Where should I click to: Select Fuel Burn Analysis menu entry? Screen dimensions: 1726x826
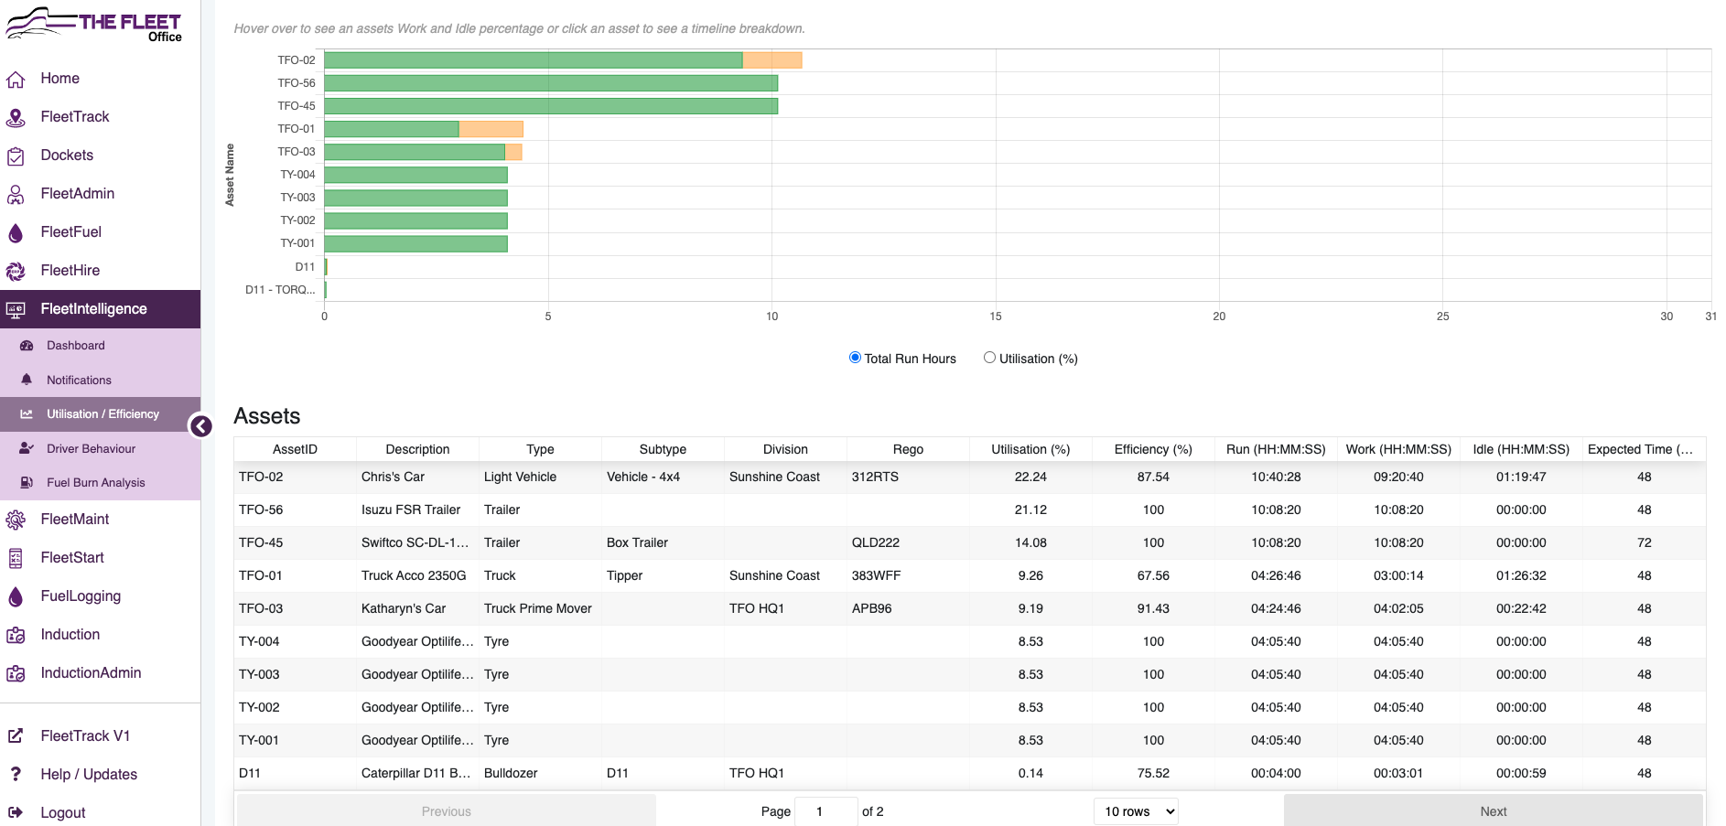95,482
